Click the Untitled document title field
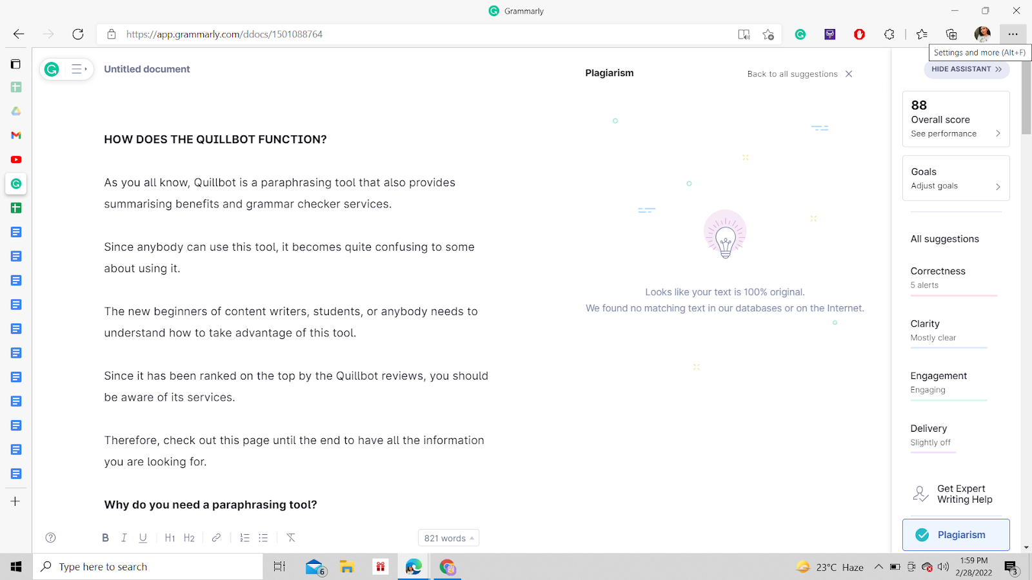 (x=147, y=69)
